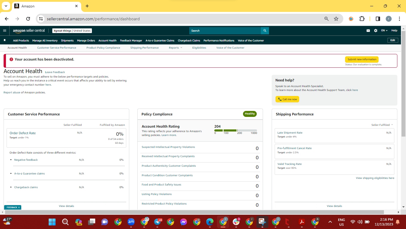Switch to Product Policy Compliance tab
The width and height of the screenshot is (406, 229).
click(x=103, y=48)
